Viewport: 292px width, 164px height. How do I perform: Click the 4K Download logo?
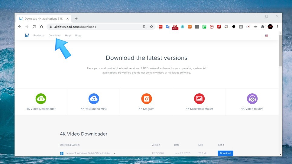point(27,35)
